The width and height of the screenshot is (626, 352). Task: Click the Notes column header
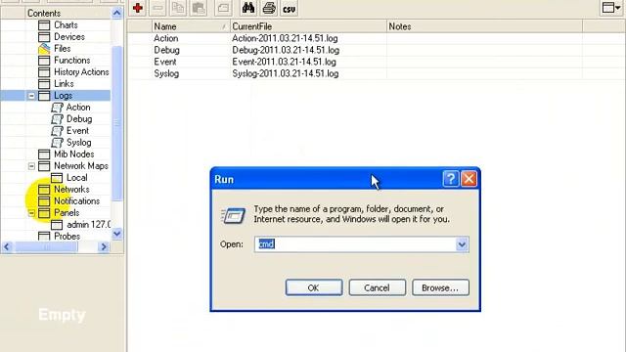[x=485, y=26]
